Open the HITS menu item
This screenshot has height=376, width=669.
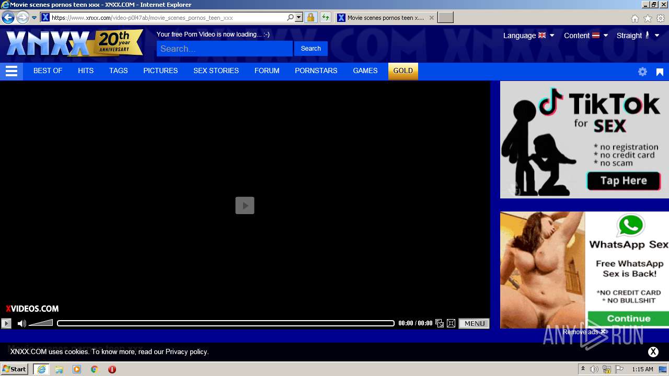click(x=86, y=71)
